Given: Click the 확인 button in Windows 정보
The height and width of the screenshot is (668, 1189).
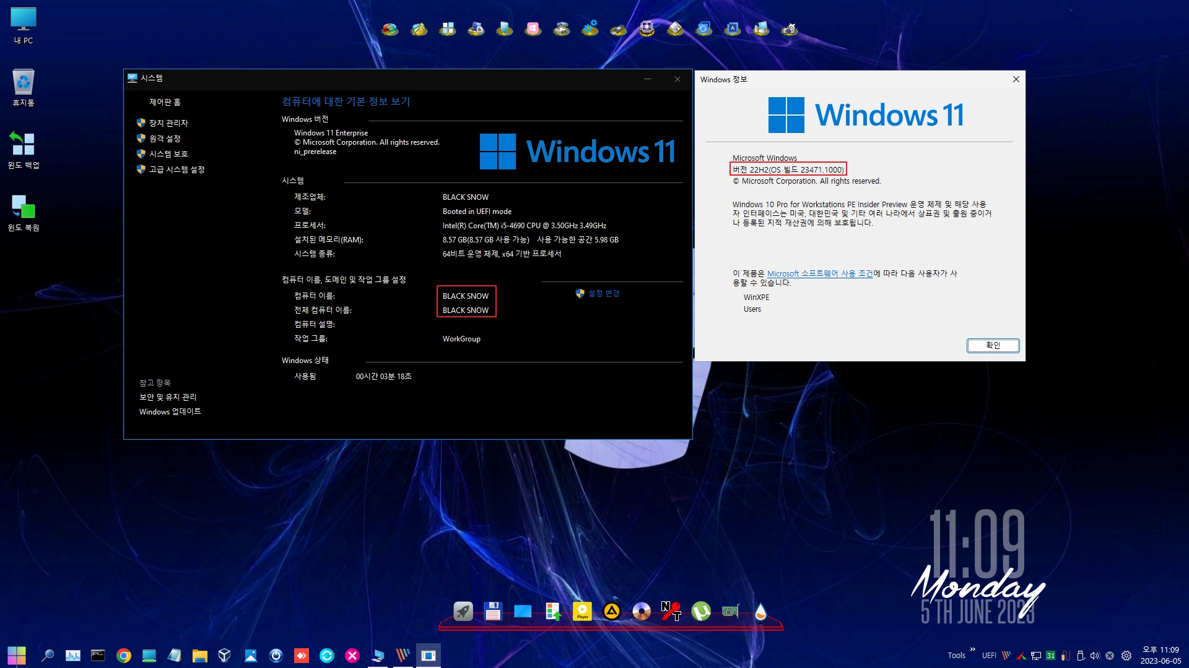Looking at the screenshot, I should tap(993, 345).
